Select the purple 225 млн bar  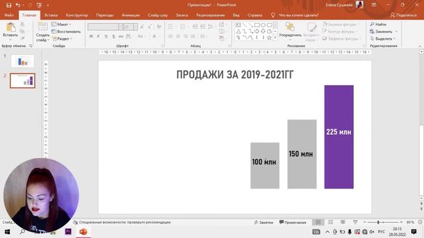tap(339, 137)
